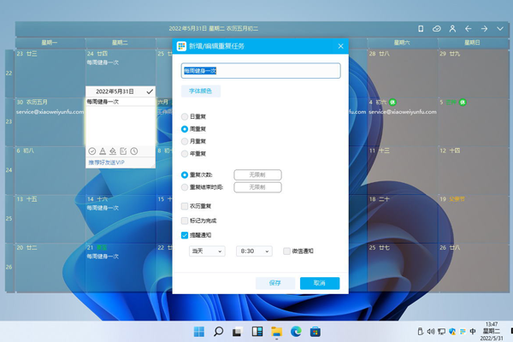Open Microsoft Edge from the taskbar

(296, 332)
